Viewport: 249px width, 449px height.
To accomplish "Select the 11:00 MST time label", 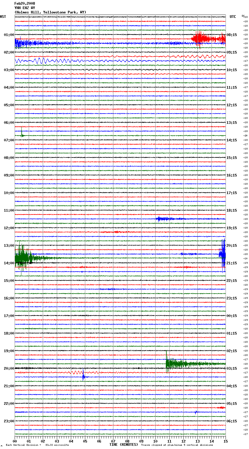I will (x=9, y=210).
